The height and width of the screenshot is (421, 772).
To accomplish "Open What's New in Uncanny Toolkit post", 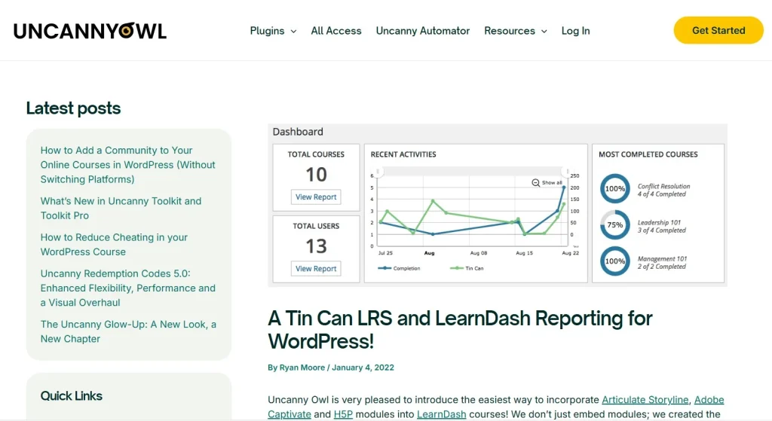I will click(121, 208).
